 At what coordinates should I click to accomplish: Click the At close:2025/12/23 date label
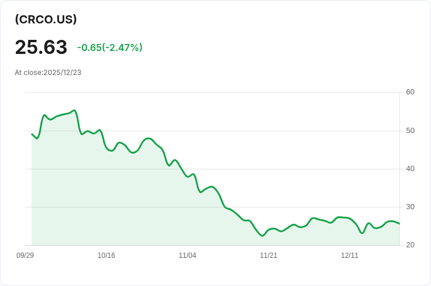48,73
